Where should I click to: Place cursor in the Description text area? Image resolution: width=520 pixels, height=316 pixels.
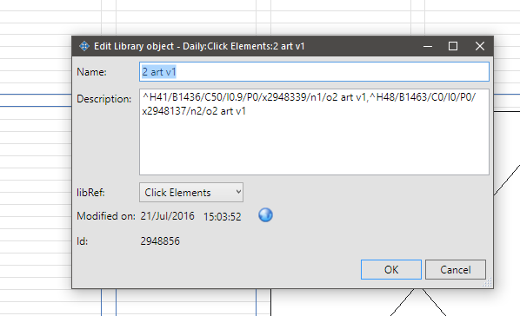tap(314, 132)
